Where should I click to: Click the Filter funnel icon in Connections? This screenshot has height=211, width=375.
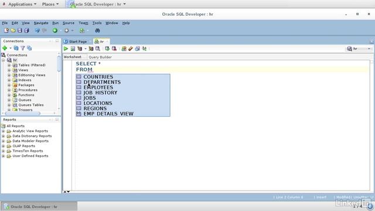23,48
